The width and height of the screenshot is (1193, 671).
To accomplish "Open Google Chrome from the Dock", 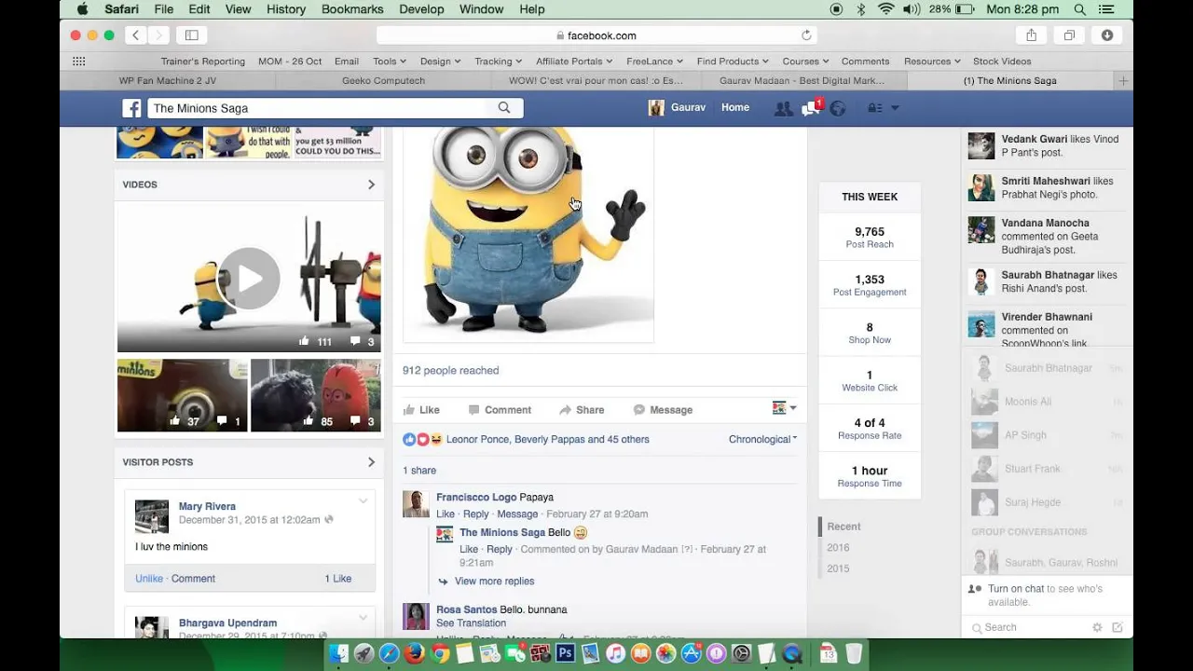I will [440, 653].
